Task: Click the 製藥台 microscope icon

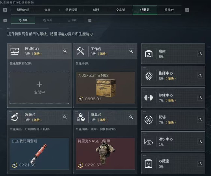Action: click(15, 117)
